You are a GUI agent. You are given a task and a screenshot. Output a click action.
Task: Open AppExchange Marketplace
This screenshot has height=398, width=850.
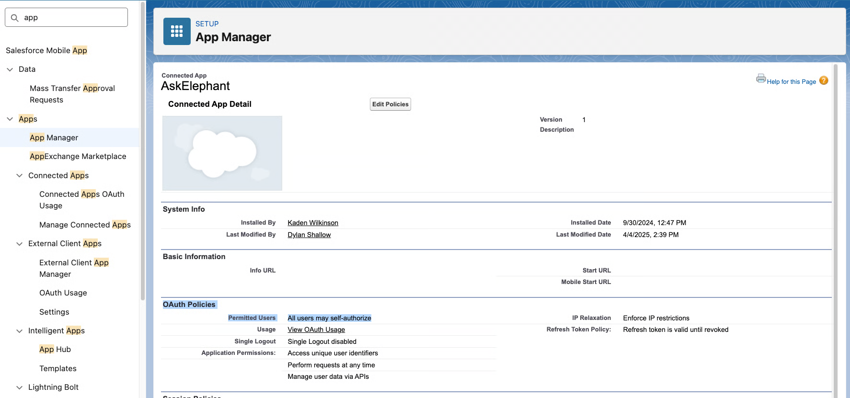coord(78,156)
